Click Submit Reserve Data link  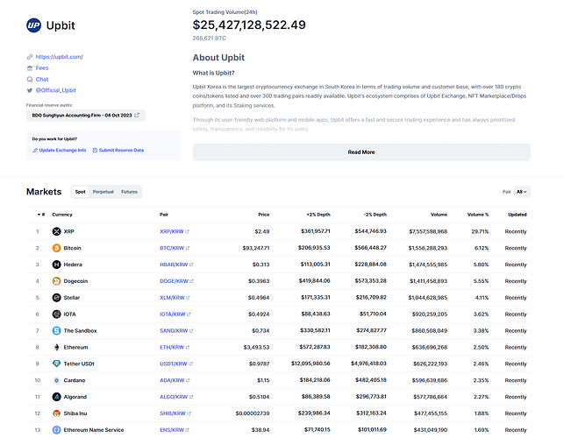tap(118, 150)
